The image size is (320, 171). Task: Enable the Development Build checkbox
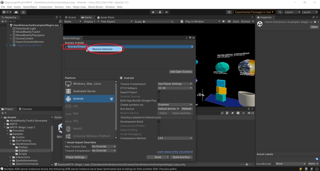pos(159,122)
